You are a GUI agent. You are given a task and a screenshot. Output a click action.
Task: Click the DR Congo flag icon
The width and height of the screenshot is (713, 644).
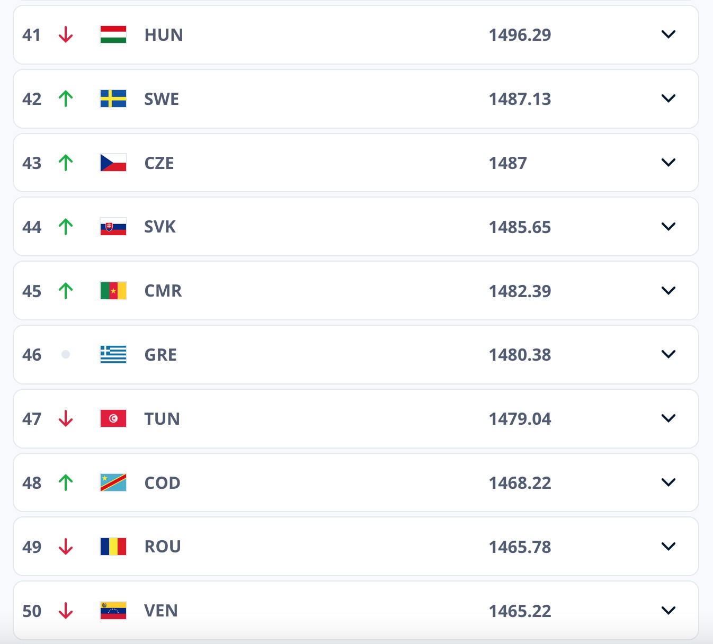(113, 482)
